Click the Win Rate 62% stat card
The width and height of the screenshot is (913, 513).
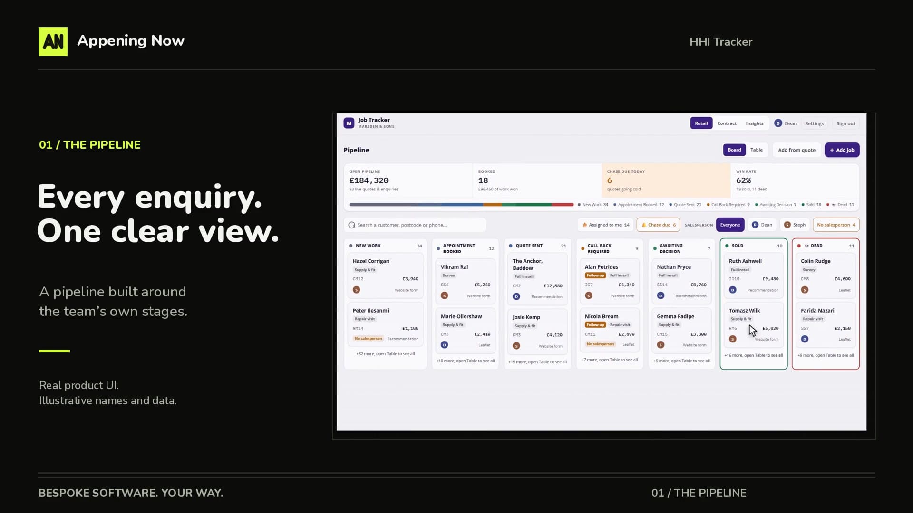tap(795, 180)
